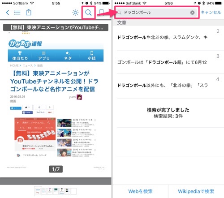The width and height of the screenshot is (224, 198).
Task: Tap the Wikipediaで検索 button
Action: point(196,191)
